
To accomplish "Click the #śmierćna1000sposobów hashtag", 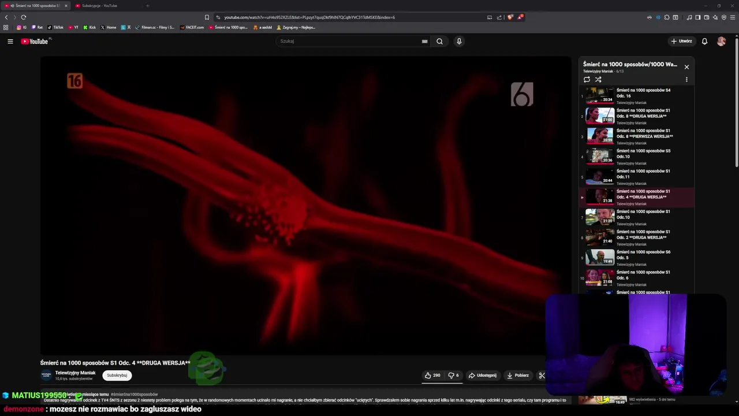I will pyautogui.click(x=134, y=395).
